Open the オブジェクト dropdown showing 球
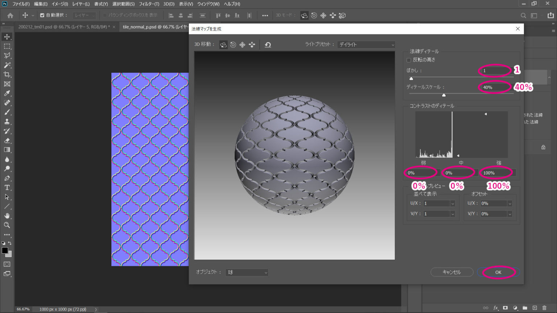Viewport: 557px width, 313px height. click(x=247, y=272)
